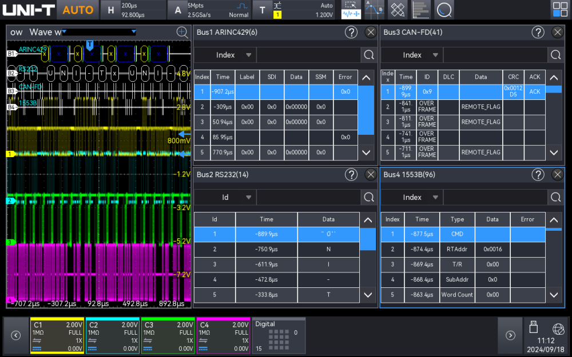The height and width of the screenshot is (357, 572).
Task: Open the statistics histogram display icon
Action: [420, 10]
